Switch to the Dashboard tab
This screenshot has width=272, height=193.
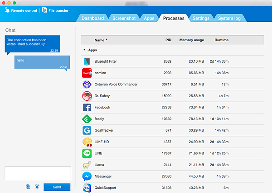[92, 18]
